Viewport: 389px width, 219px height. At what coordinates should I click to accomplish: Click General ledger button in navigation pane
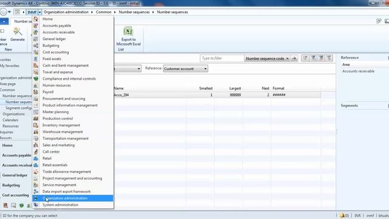(x=15, y=175)
